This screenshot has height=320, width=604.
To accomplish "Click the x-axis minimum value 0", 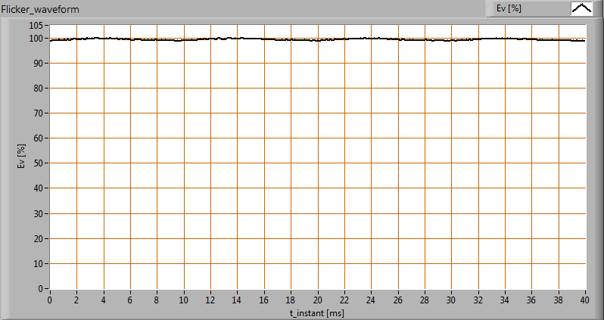I will point(50,299).
